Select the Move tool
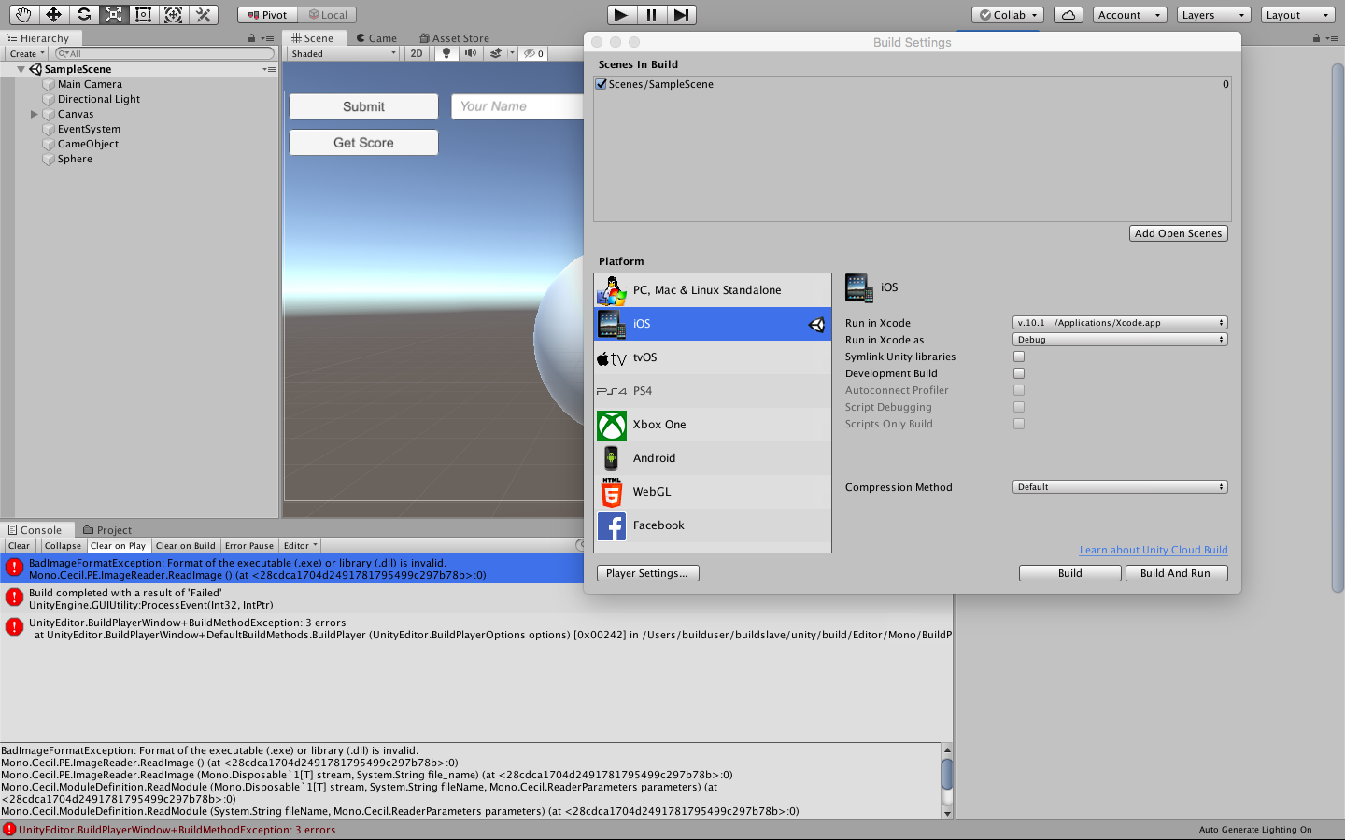This screenshot has height=840, width=1345. point(53,15)
